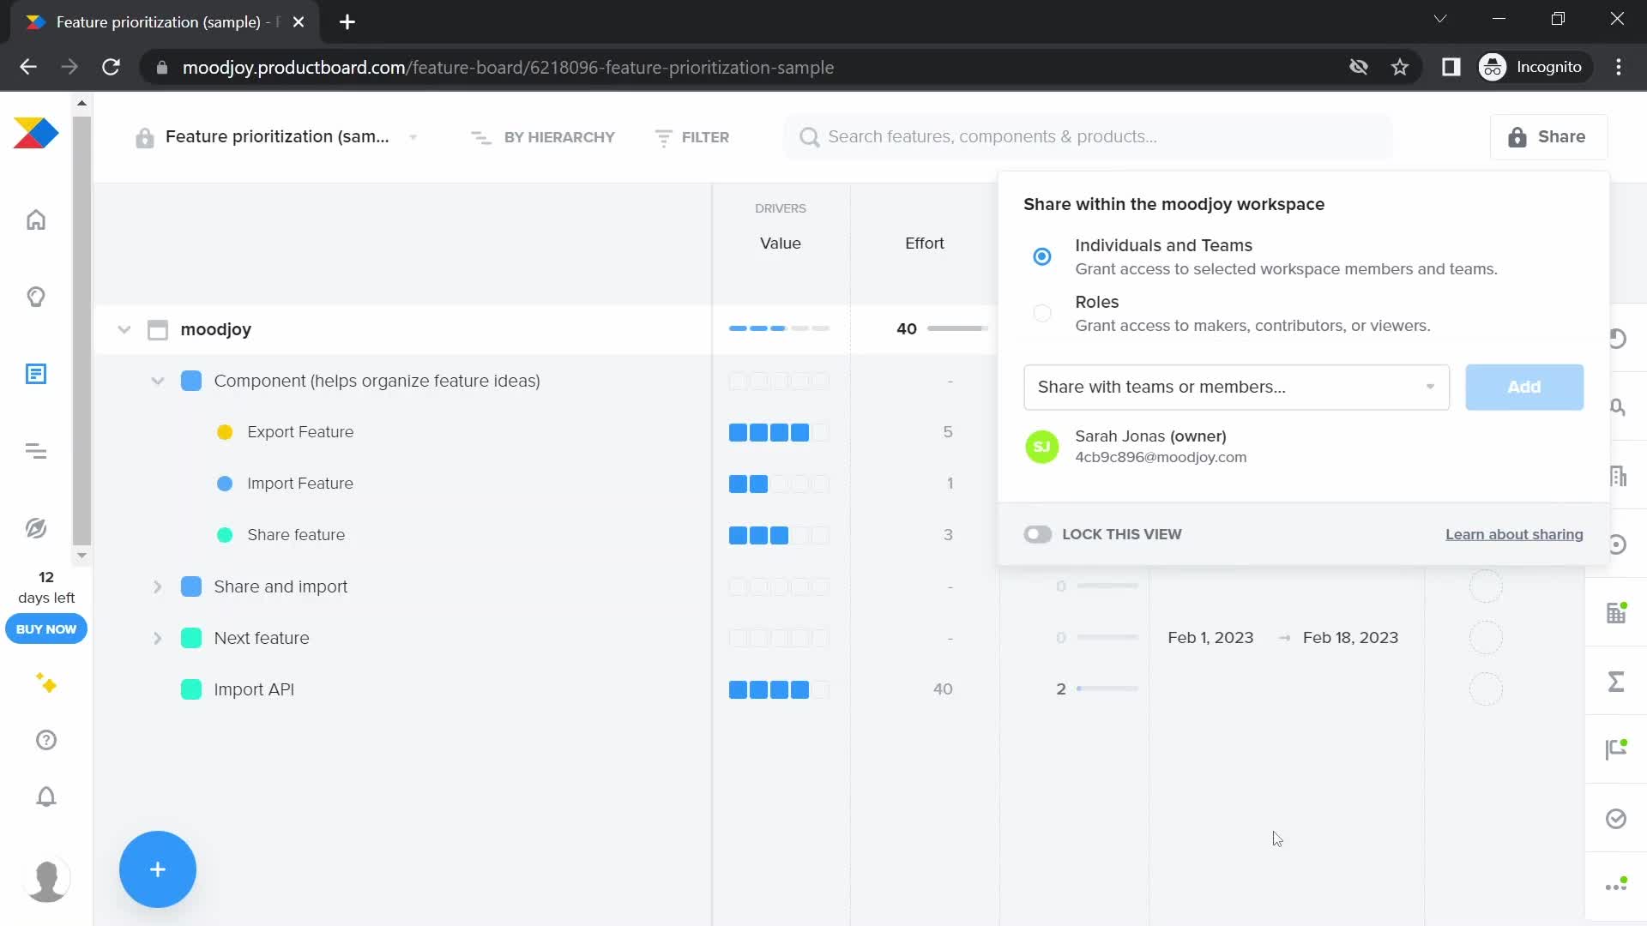Click the Feb 1, 2023 start date
1647x926 pixels.
pos(1210,638)
